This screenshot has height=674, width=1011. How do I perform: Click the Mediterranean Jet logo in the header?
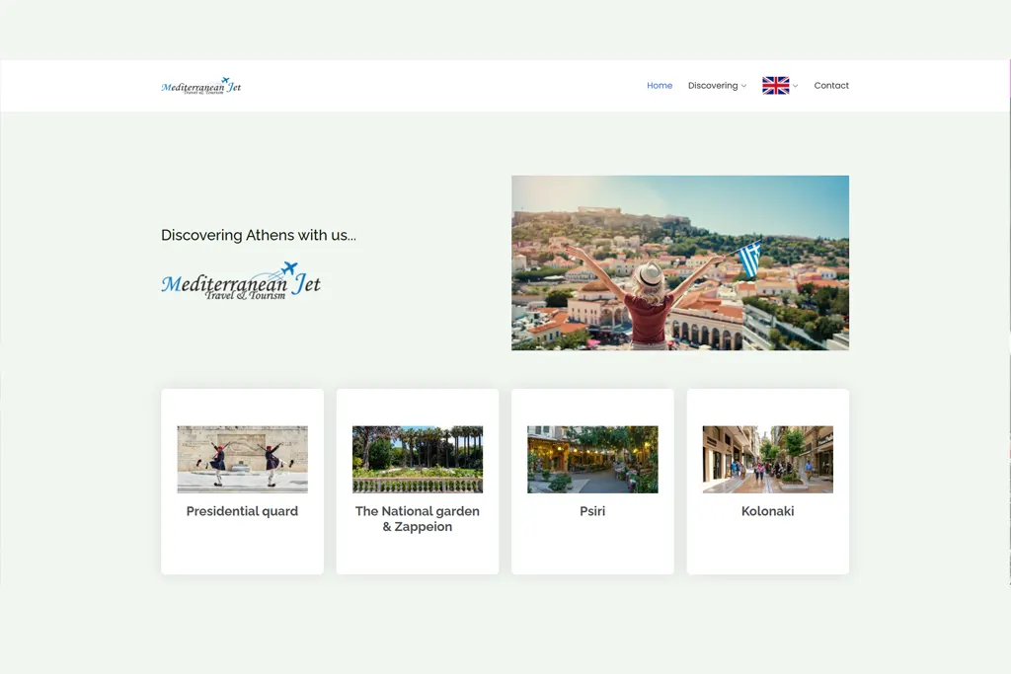[201, 86]
